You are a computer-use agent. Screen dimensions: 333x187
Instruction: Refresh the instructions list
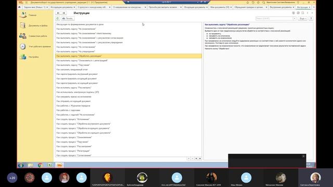point(58,19)
